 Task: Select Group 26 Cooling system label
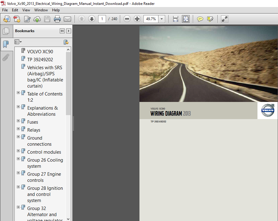(45, 163)
